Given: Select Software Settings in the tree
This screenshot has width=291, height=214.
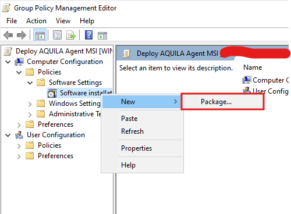Looking at the screenshot, I should (x=75, y=83).
